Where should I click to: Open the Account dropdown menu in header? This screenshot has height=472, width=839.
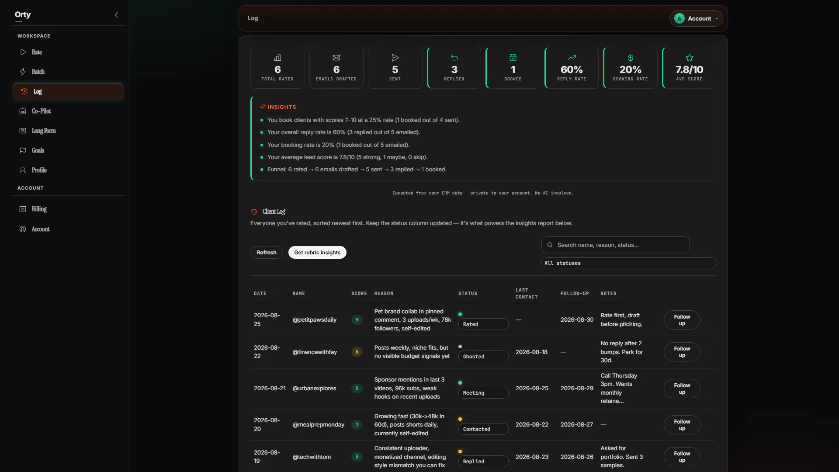click(696, 18)
